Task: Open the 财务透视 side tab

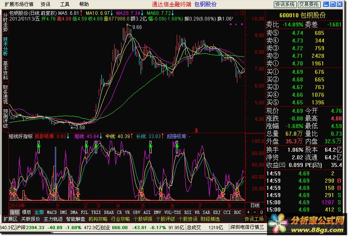Action: click(5, 94)
